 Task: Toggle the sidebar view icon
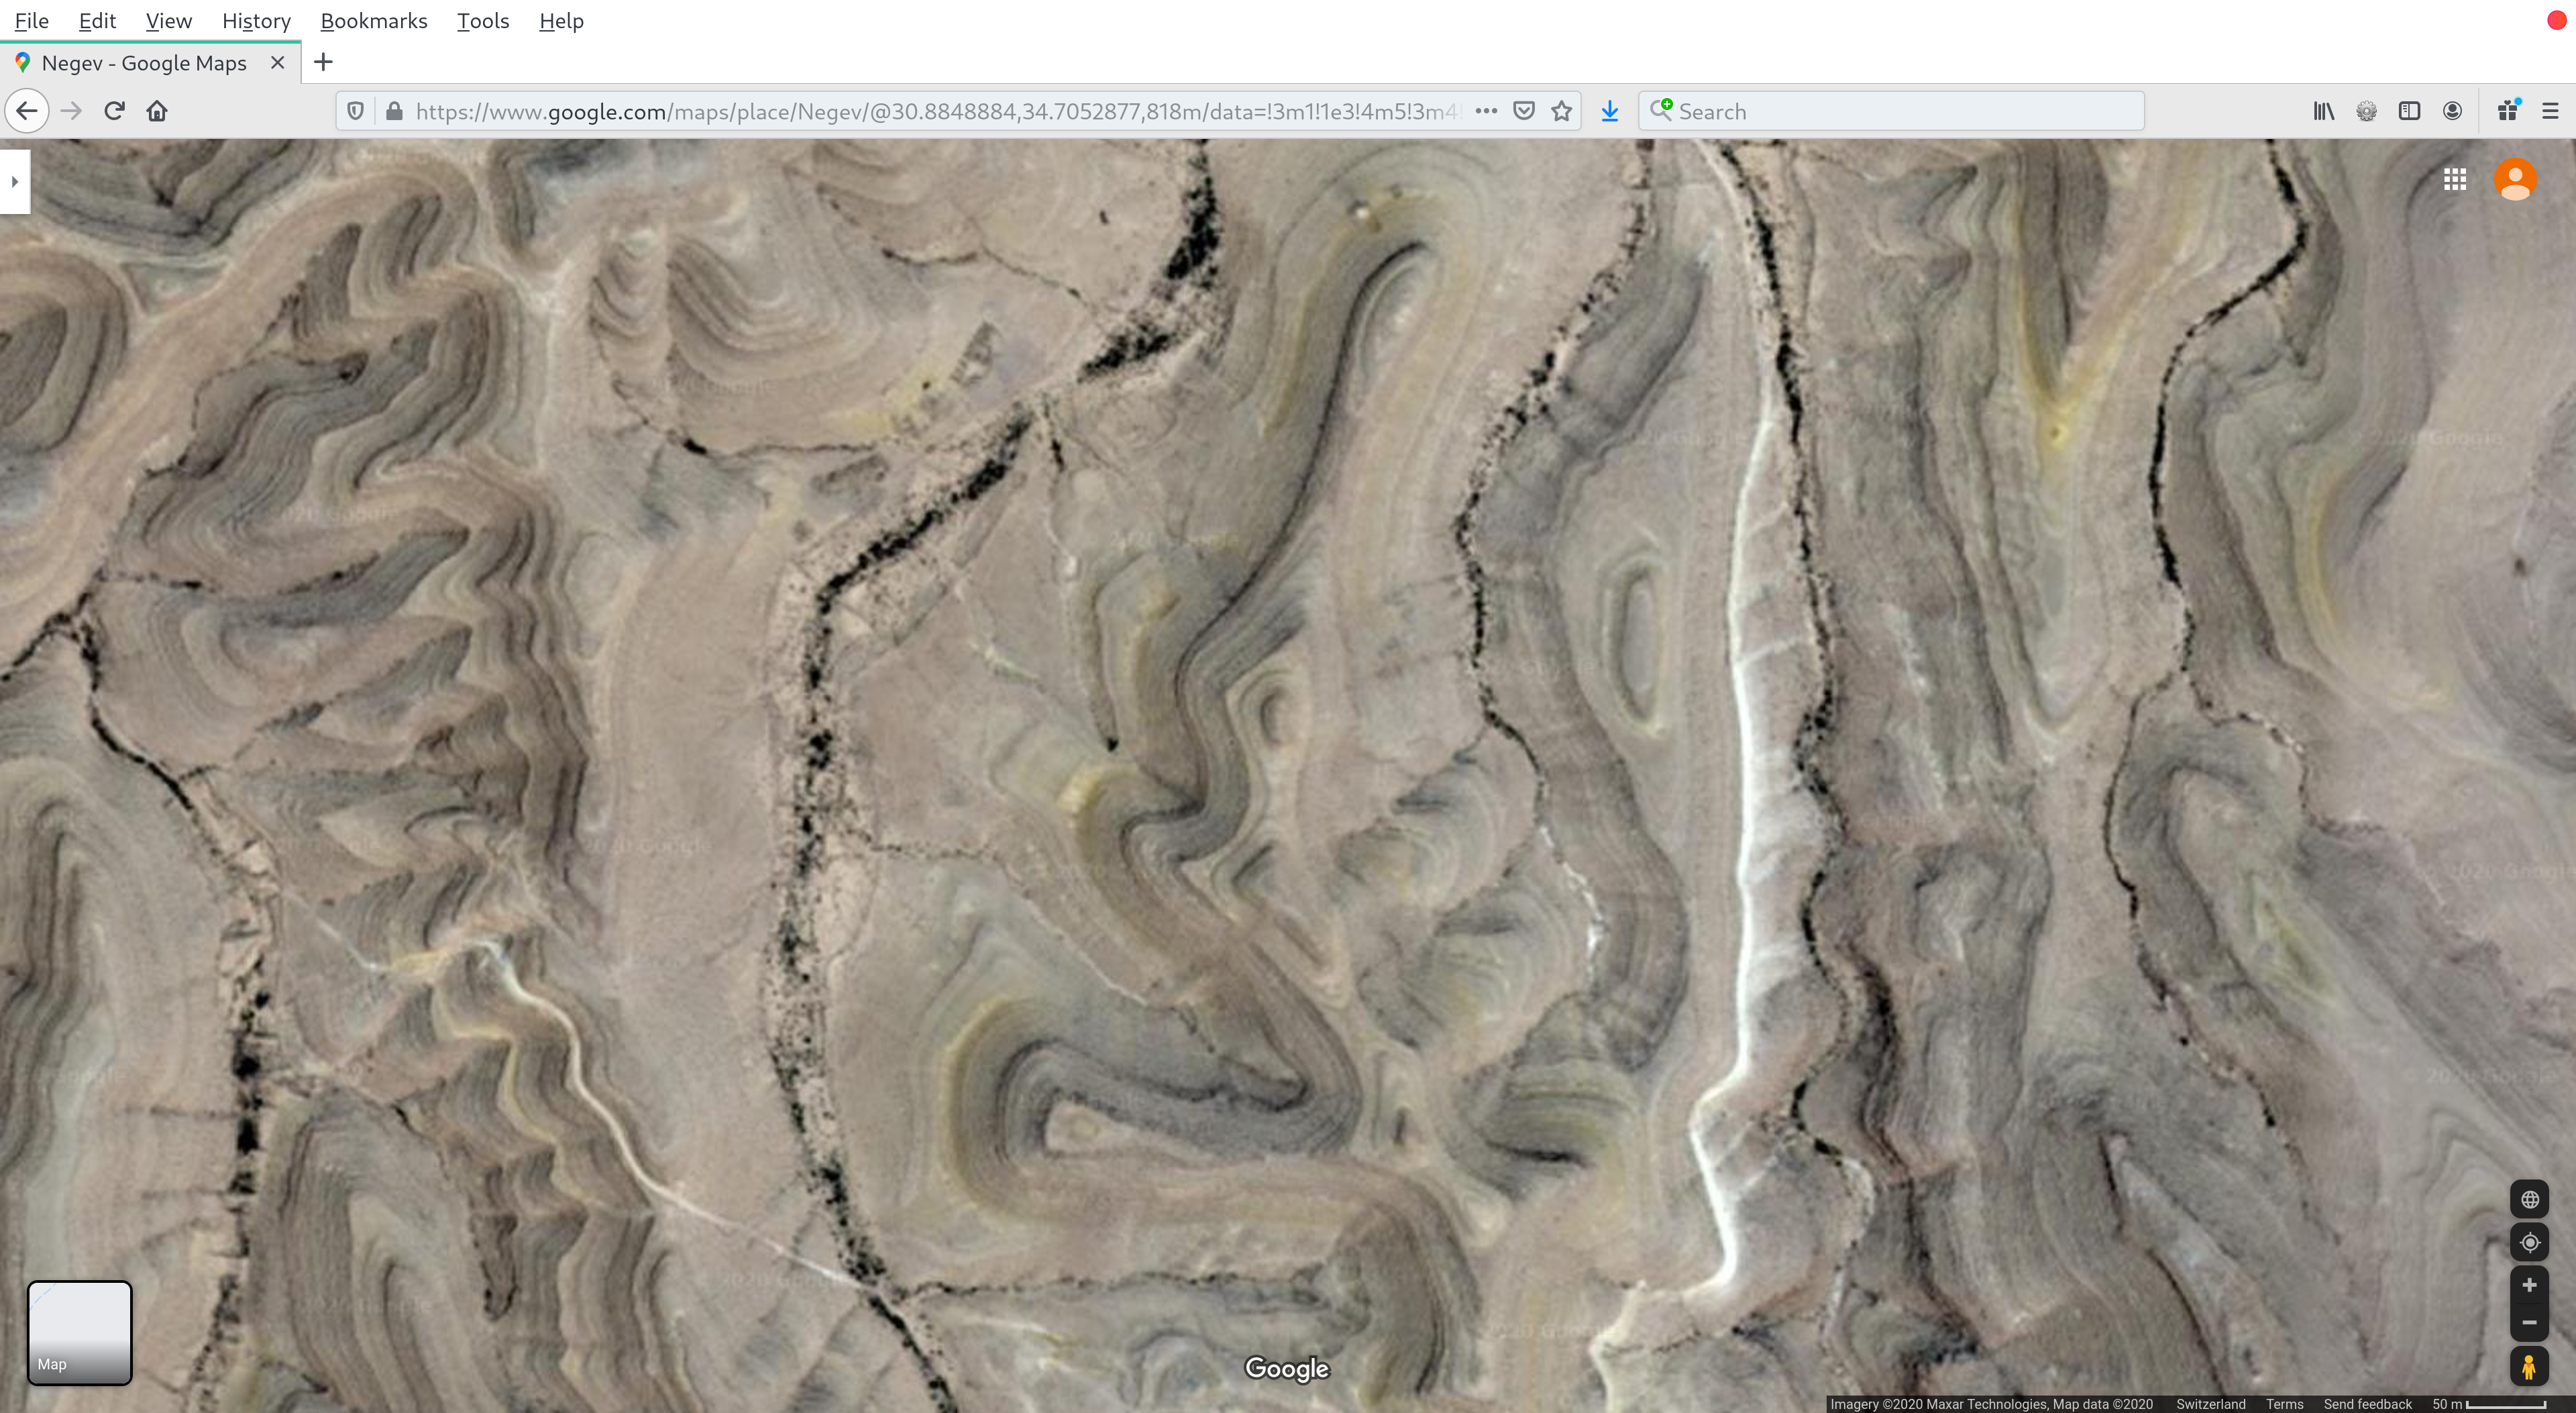pyautogui.click(x=2409, y=111)
